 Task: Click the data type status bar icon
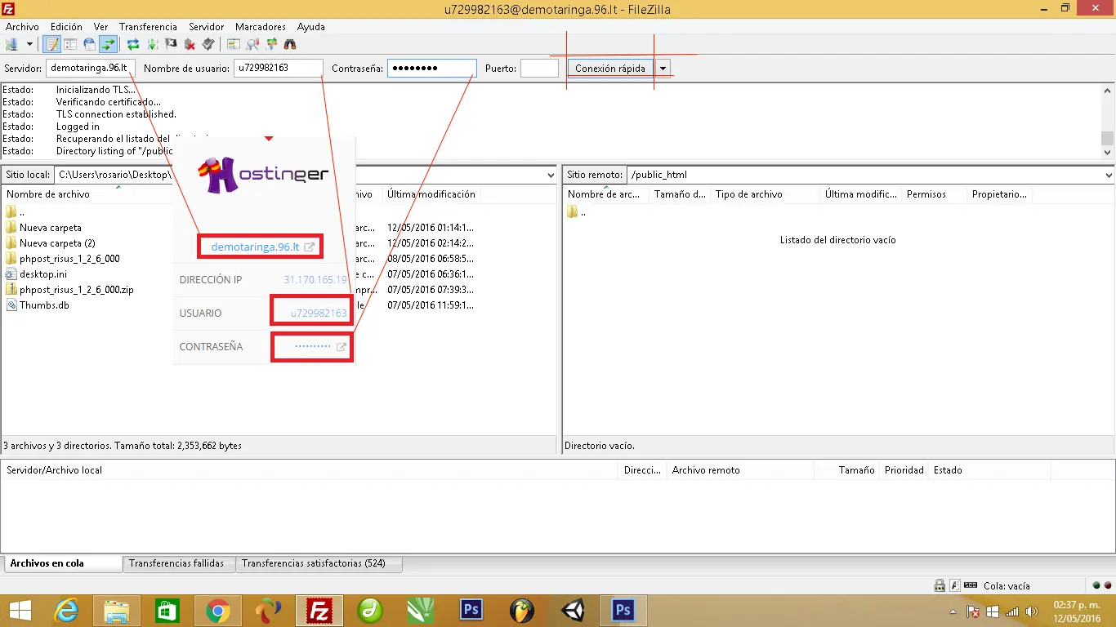[x=955, y=585]
